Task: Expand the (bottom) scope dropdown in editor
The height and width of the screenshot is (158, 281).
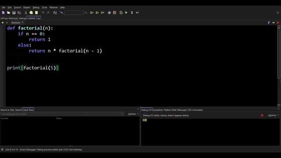Action: [17, 23]
